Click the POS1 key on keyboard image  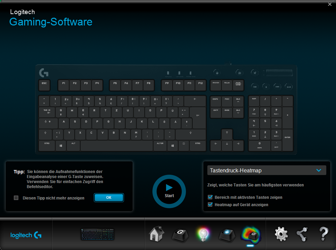click(x=227, y=101)
